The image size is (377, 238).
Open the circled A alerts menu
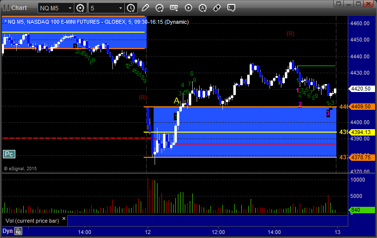pos(203,8)
